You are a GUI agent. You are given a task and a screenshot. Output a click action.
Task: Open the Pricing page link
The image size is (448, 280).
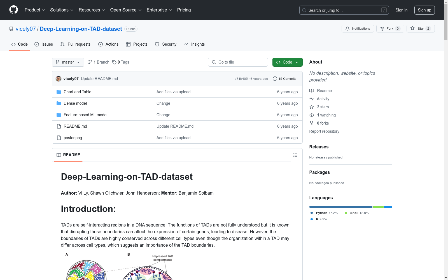point(184,10)
